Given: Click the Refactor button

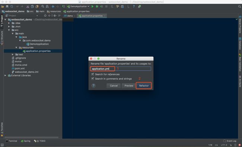Looking at the screenshot, I should (x=144, y=86).
